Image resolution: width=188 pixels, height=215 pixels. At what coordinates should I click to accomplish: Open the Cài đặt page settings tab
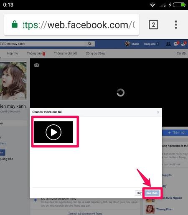click(x=181, y=53)
